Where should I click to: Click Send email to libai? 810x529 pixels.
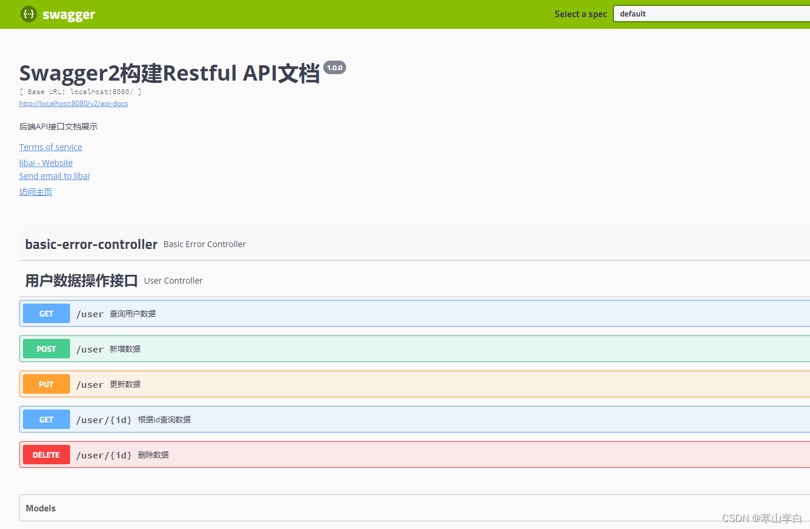pos(54,176)
